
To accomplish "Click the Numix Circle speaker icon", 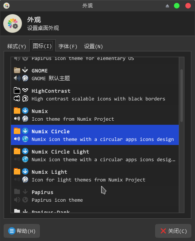I will tap(17, 139).
